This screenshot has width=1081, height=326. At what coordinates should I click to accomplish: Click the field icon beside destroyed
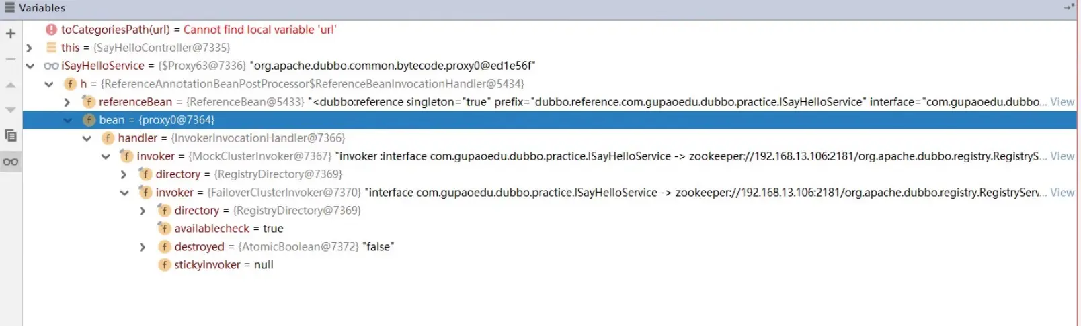tap(164, 247)
